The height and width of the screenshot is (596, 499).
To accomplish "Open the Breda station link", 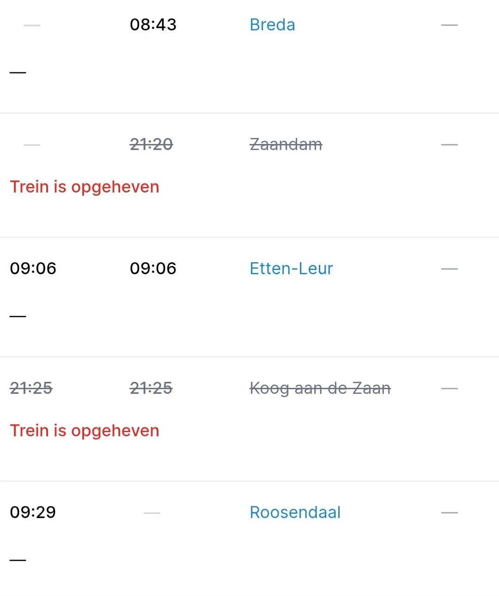I will [272, 25].
